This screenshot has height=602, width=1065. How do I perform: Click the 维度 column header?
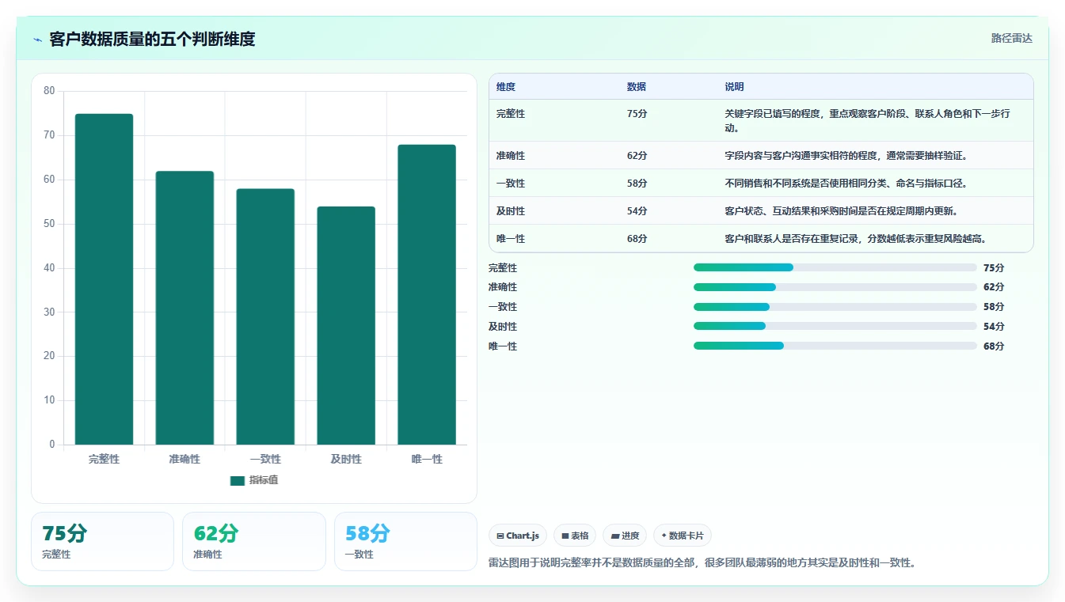pos(506,87)
